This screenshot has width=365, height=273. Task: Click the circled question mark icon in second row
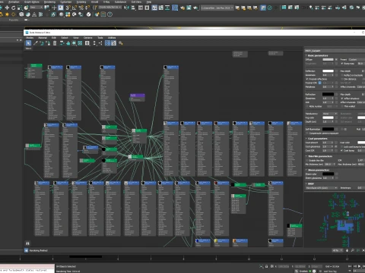click(x=109, y=14)
